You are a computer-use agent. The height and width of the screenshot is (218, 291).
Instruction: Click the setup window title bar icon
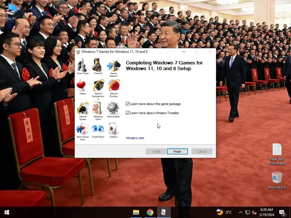(x=78, y=52)
